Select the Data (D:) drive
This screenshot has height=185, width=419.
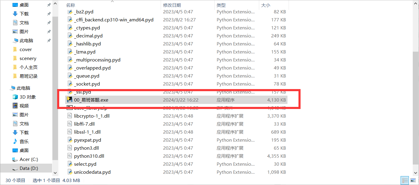[x=29, y=168]
